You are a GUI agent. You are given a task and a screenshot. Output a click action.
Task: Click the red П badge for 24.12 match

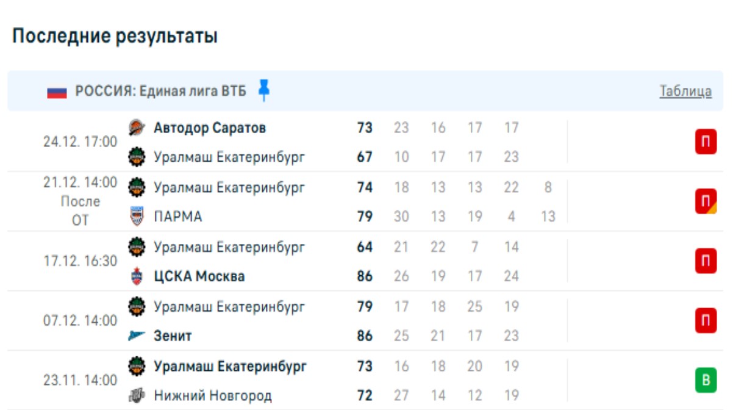706,142
